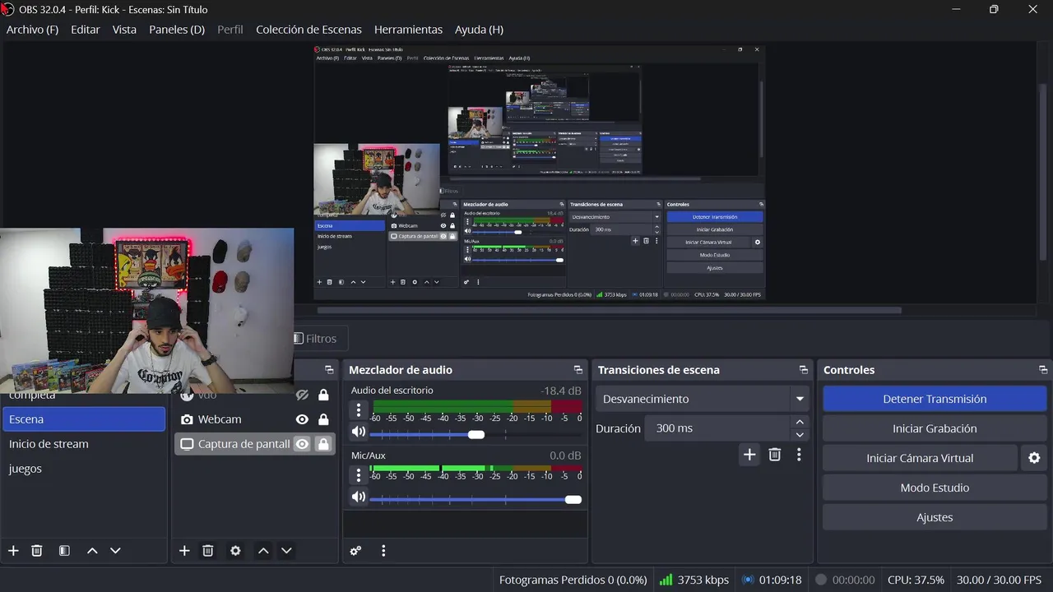Increase Duración with up arrow
This screenshot has width=1053, height=592.
point(800,422)
